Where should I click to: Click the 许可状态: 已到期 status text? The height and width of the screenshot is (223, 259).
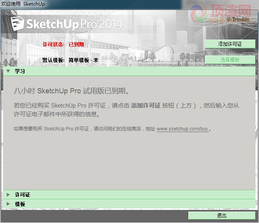pos(63,44)
